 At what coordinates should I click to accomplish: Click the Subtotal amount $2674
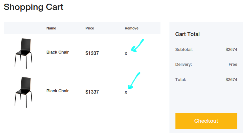[x=231, y=50]
